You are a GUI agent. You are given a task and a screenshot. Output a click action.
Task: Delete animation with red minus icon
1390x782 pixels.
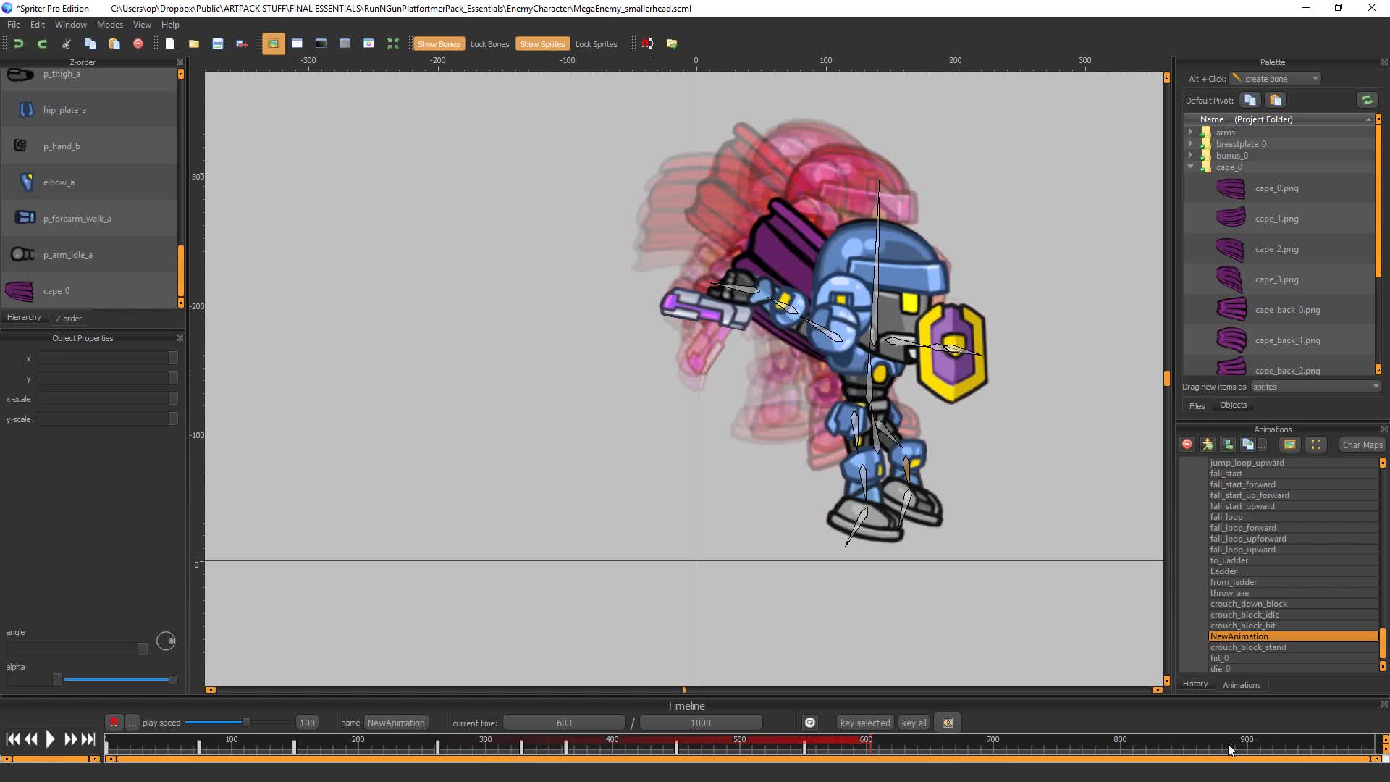pos(1187,445)
